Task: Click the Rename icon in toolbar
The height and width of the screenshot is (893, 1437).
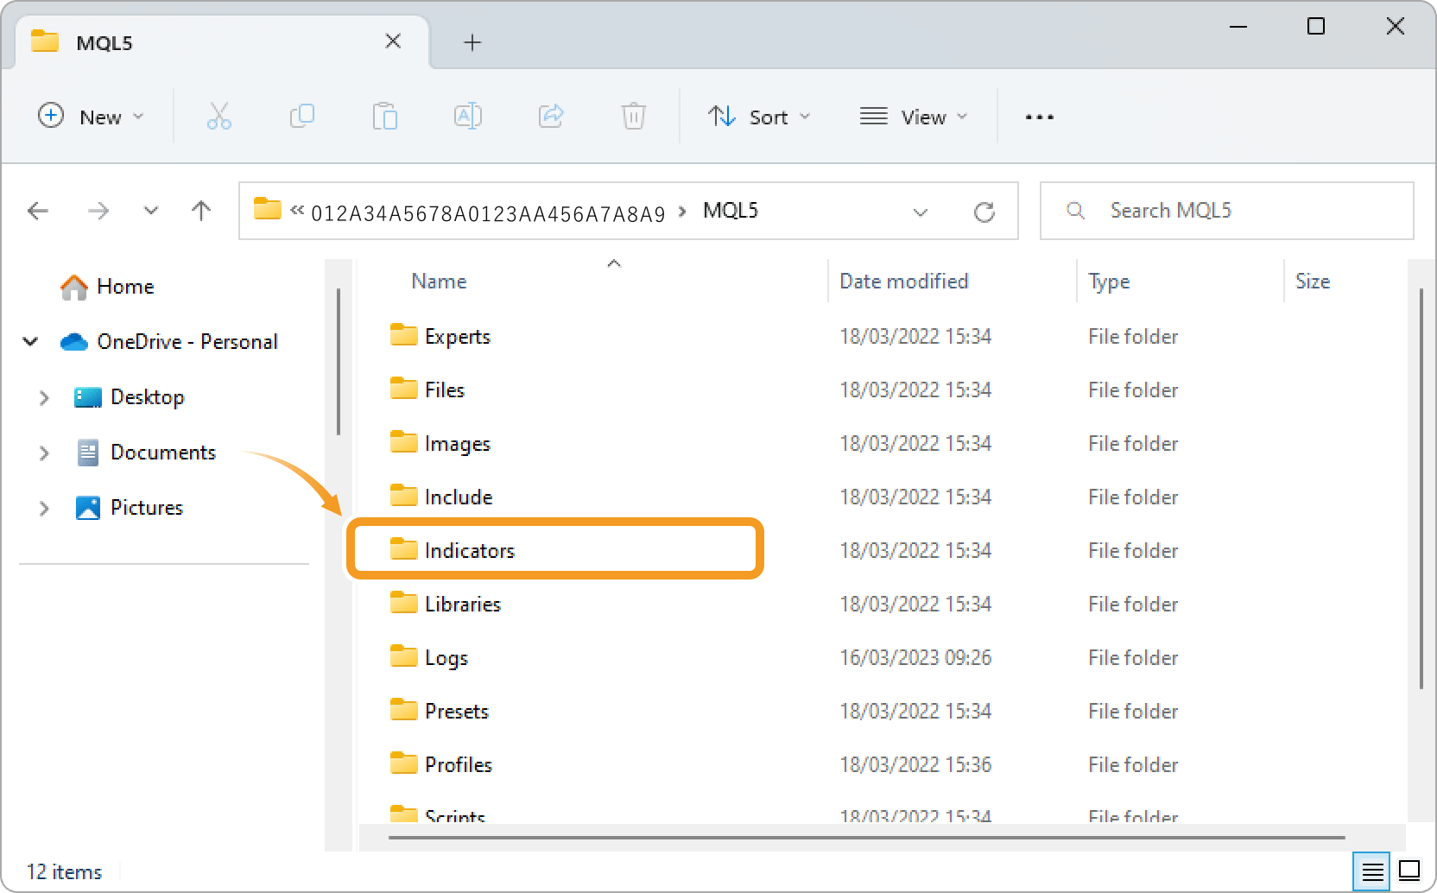Action: click(x=467, y=116)
